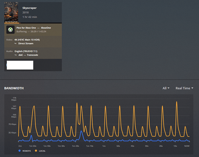Click the '30s' time axis label
The width and height of the screenshot is (199, 157).
coord(147,146)
